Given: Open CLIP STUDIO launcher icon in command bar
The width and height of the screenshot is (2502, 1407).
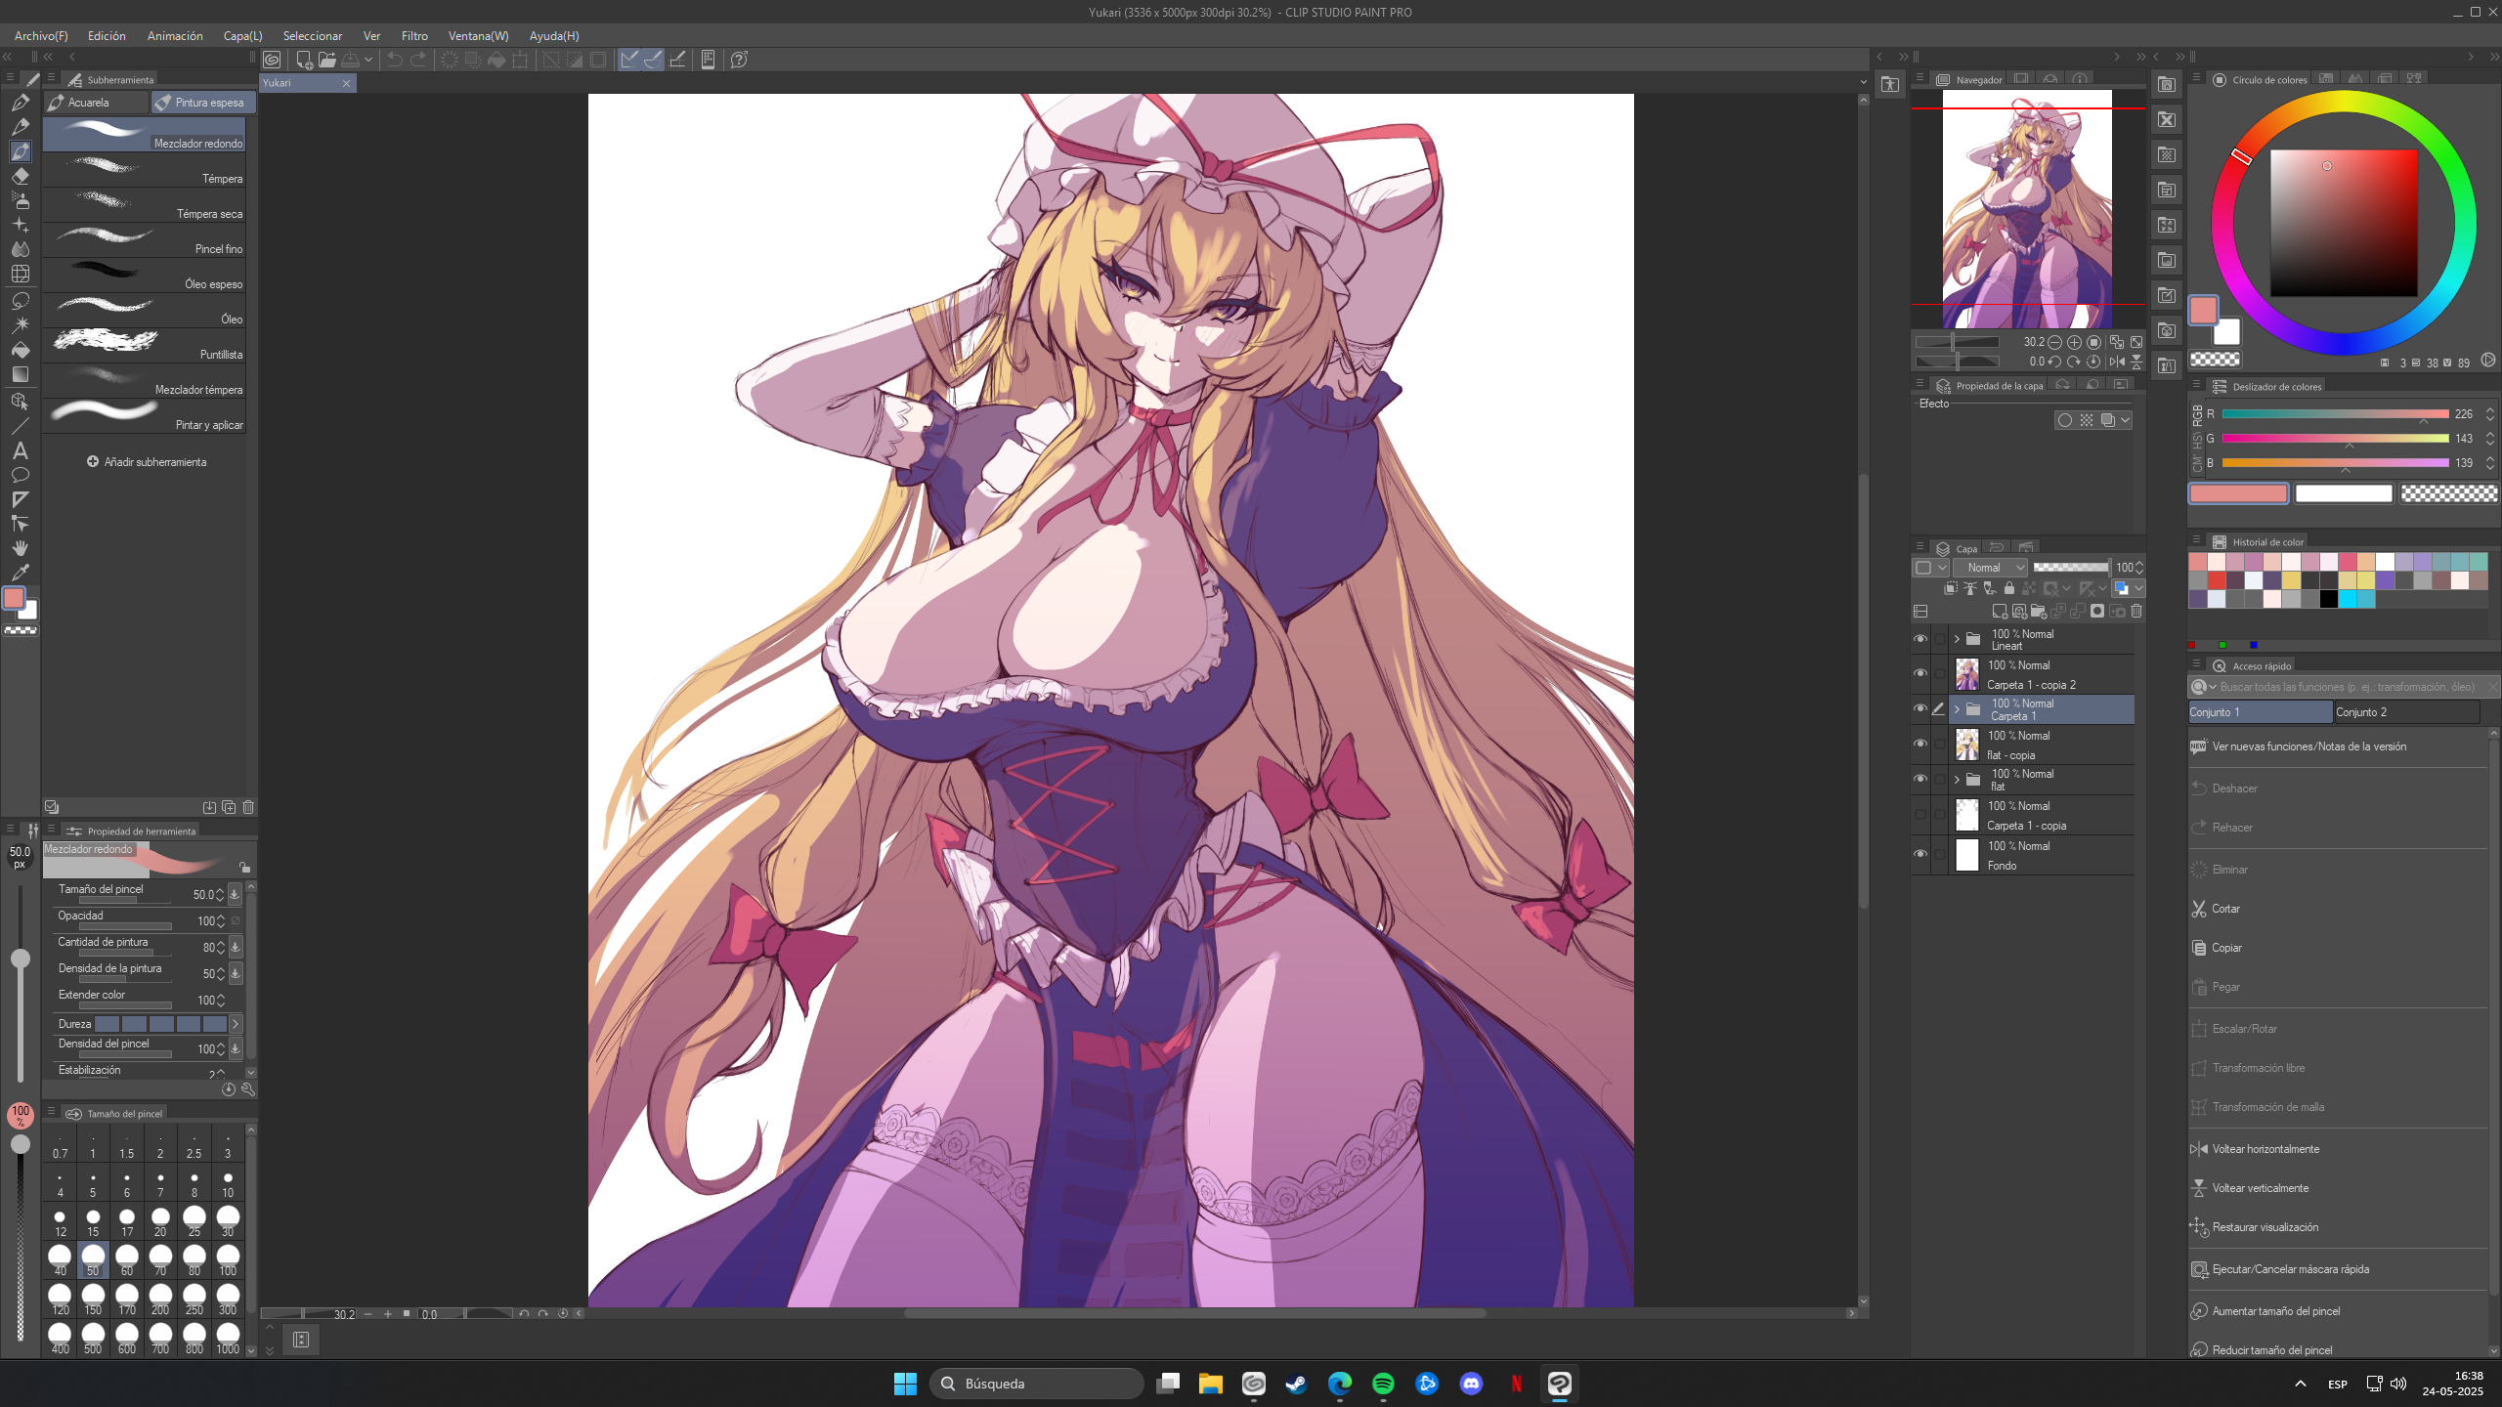Looking at the screenshot, I should (x=272, y=60).
